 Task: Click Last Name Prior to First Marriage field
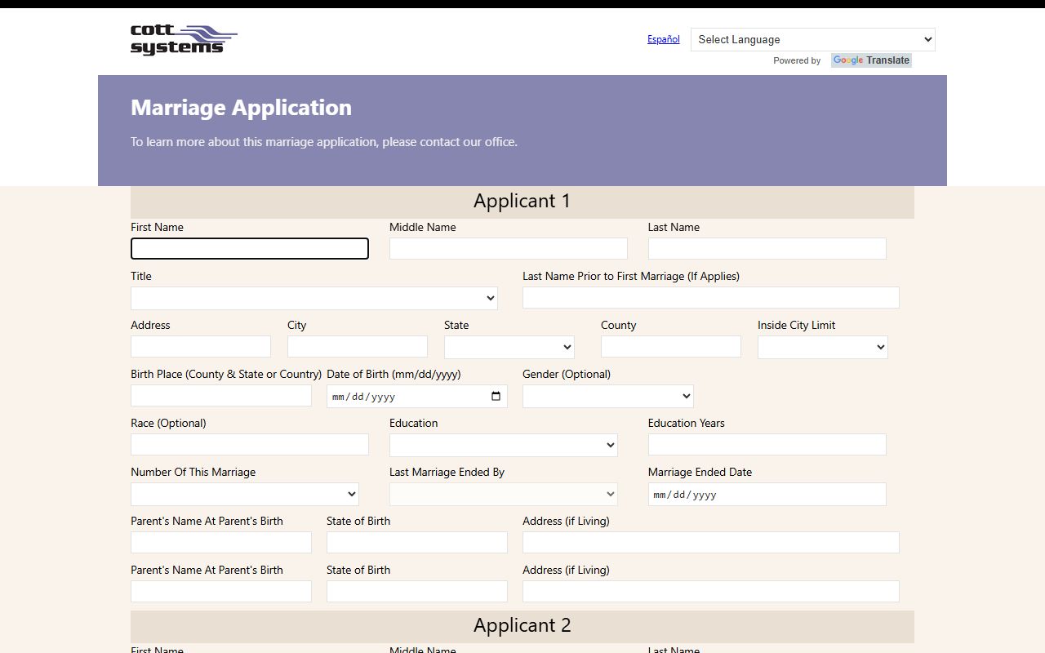(711, 297)
